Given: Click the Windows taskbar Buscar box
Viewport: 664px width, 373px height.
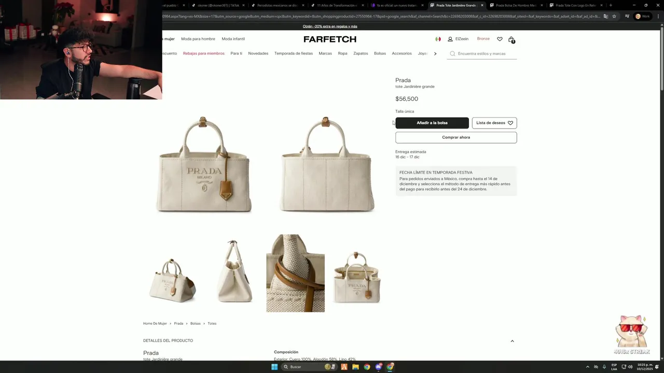Looking at the screenshot, I should [x=308, y=367].
